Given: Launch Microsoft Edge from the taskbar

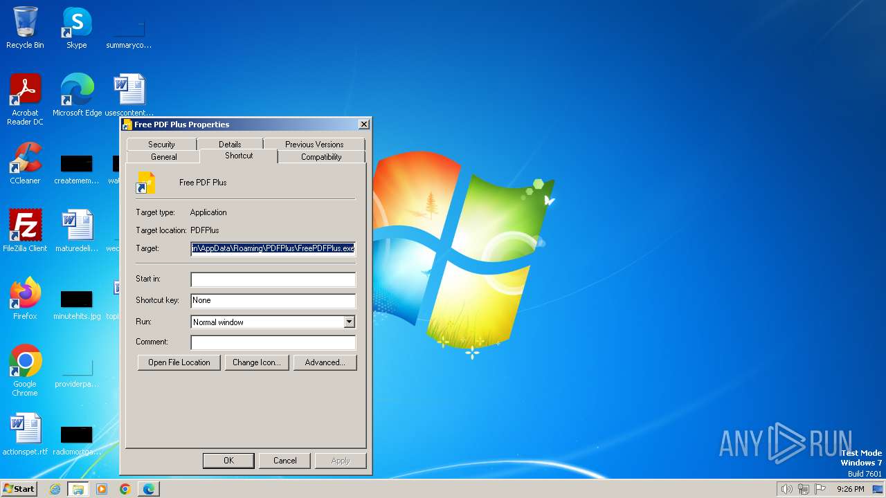Looking at the screenshot, I should 149,489.
